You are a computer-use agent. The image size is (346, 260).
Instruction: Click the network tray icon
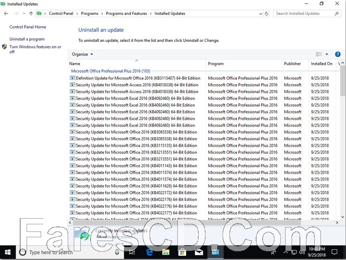point(294,252)
